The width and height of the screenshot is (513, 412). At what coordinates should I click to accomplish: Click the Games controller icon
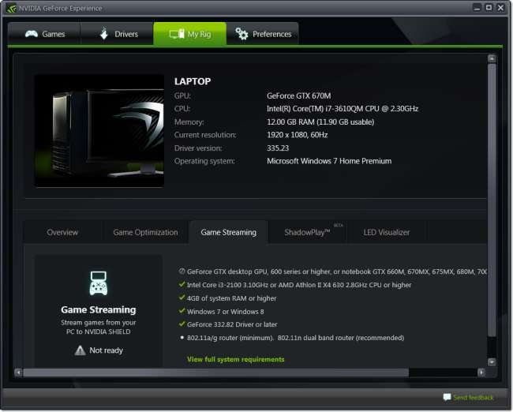point(32,34)
